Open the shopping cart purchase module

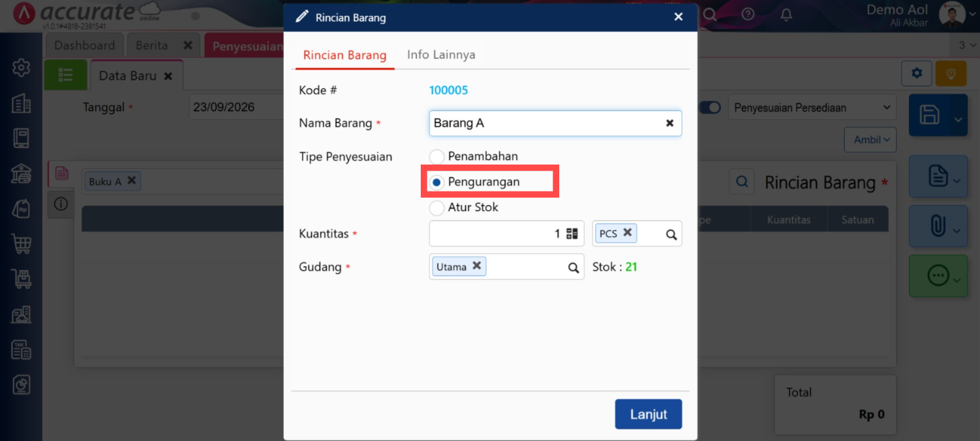21,244
